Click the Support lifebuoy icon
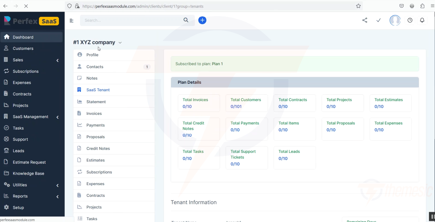The image size is (435, 222). pyautogui.click(x=6, y=139)
